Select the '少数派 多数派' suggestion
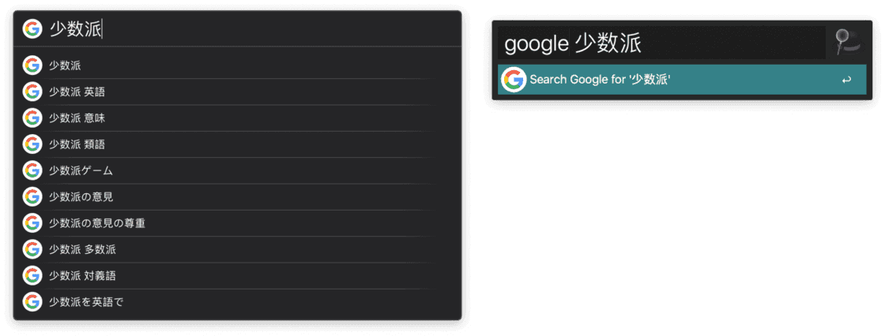Screen dimensions: 885x336 pos(237,249)
